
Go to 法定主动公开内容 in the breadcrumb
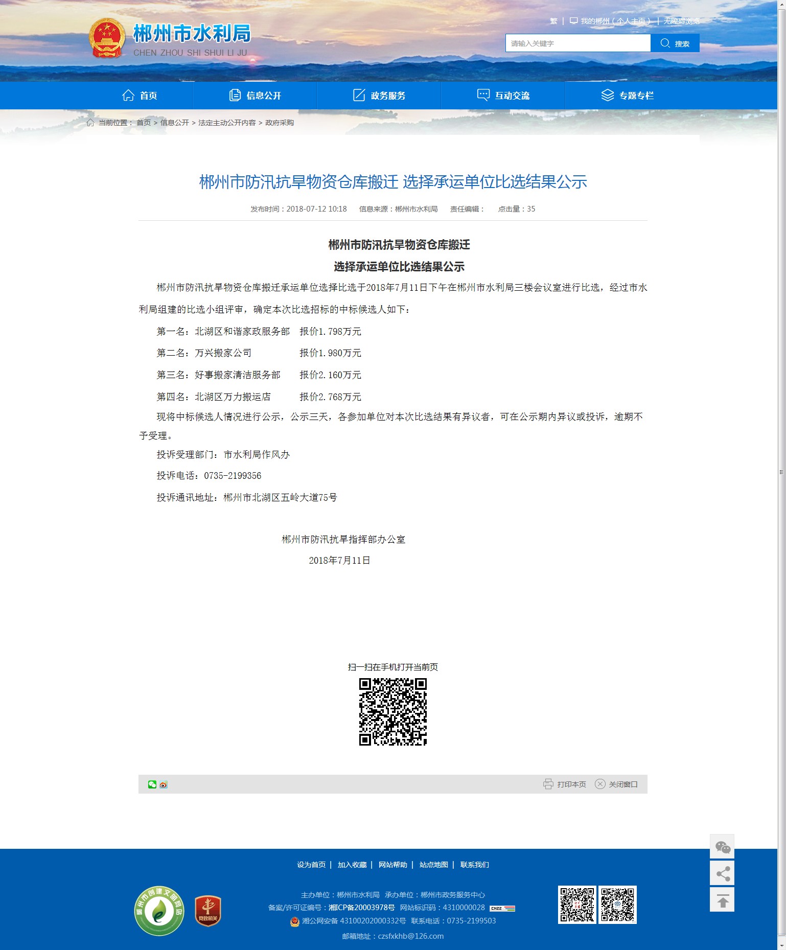coord(227,123)
